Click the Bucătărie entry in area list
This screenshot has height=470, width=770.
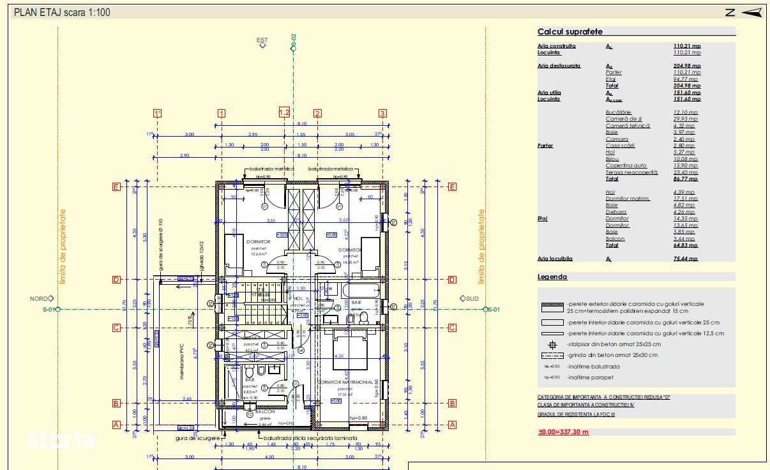[x=618, y=112]
